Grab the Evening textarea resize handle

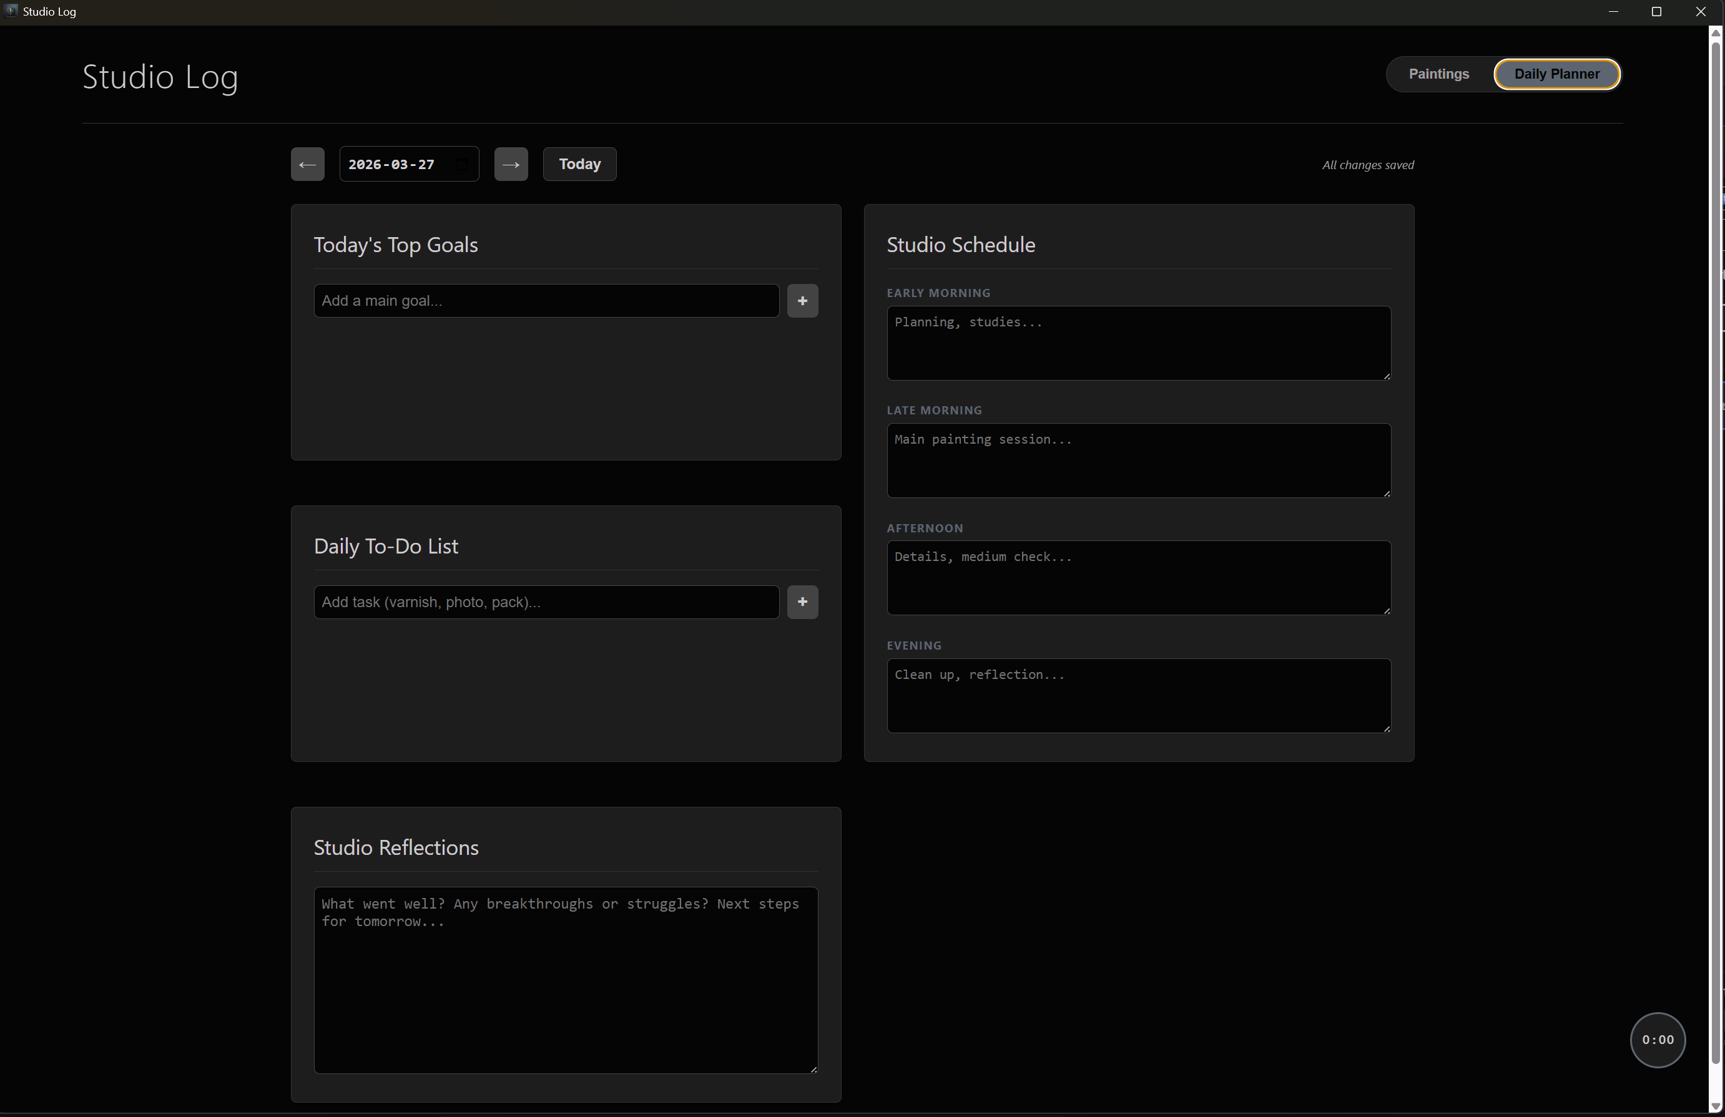pyautogui.click(x=1387, y=728)
